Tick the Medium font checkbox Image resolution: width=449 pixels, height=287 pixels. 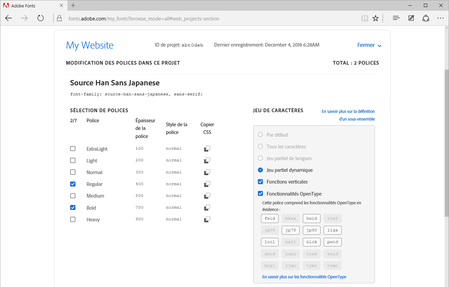73,196
